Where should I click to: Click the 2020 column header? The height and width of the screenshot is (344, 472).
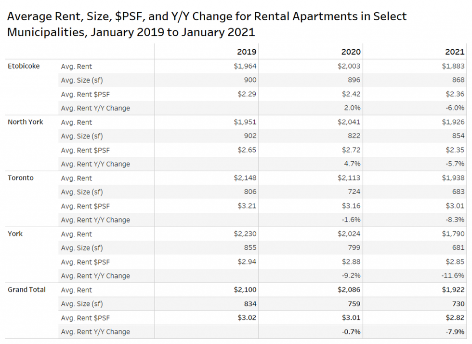point(351,52)
